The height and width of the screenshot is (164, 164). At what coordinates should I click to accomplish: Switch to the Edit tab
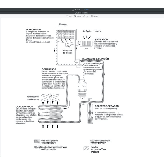pos(86,10)
